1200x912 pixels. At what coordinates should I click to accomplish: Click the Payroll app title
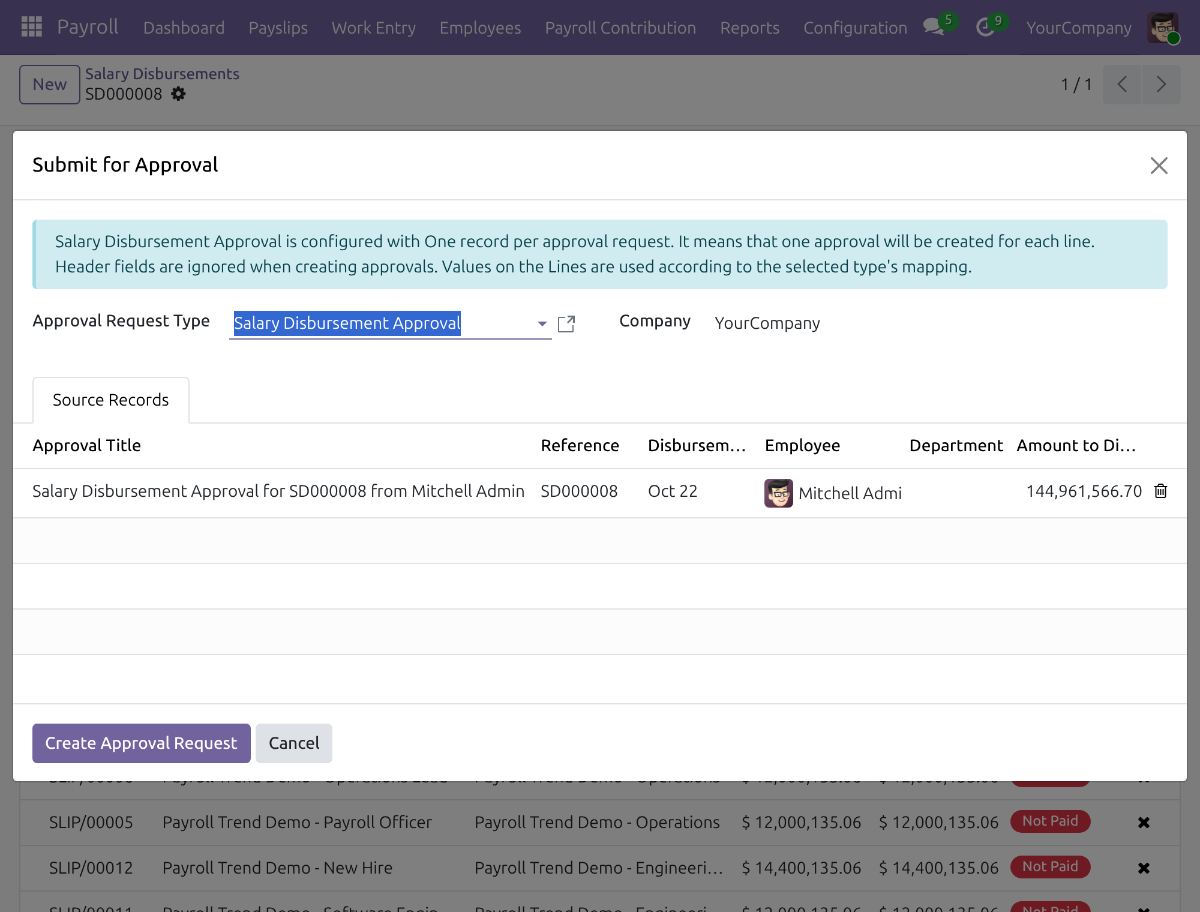[x=88, y=26]
